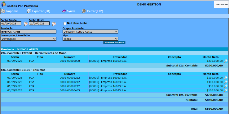Click the DEMO GESTION logo thumbnail
The height and width of the screenshot is (114, 229).
[x=221, y=5]
